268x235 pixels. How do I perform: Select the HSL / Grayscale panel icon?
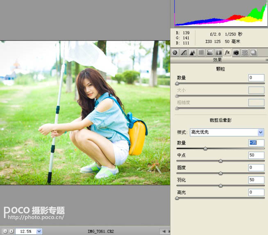pyautogui.click(x=201, y=52)
